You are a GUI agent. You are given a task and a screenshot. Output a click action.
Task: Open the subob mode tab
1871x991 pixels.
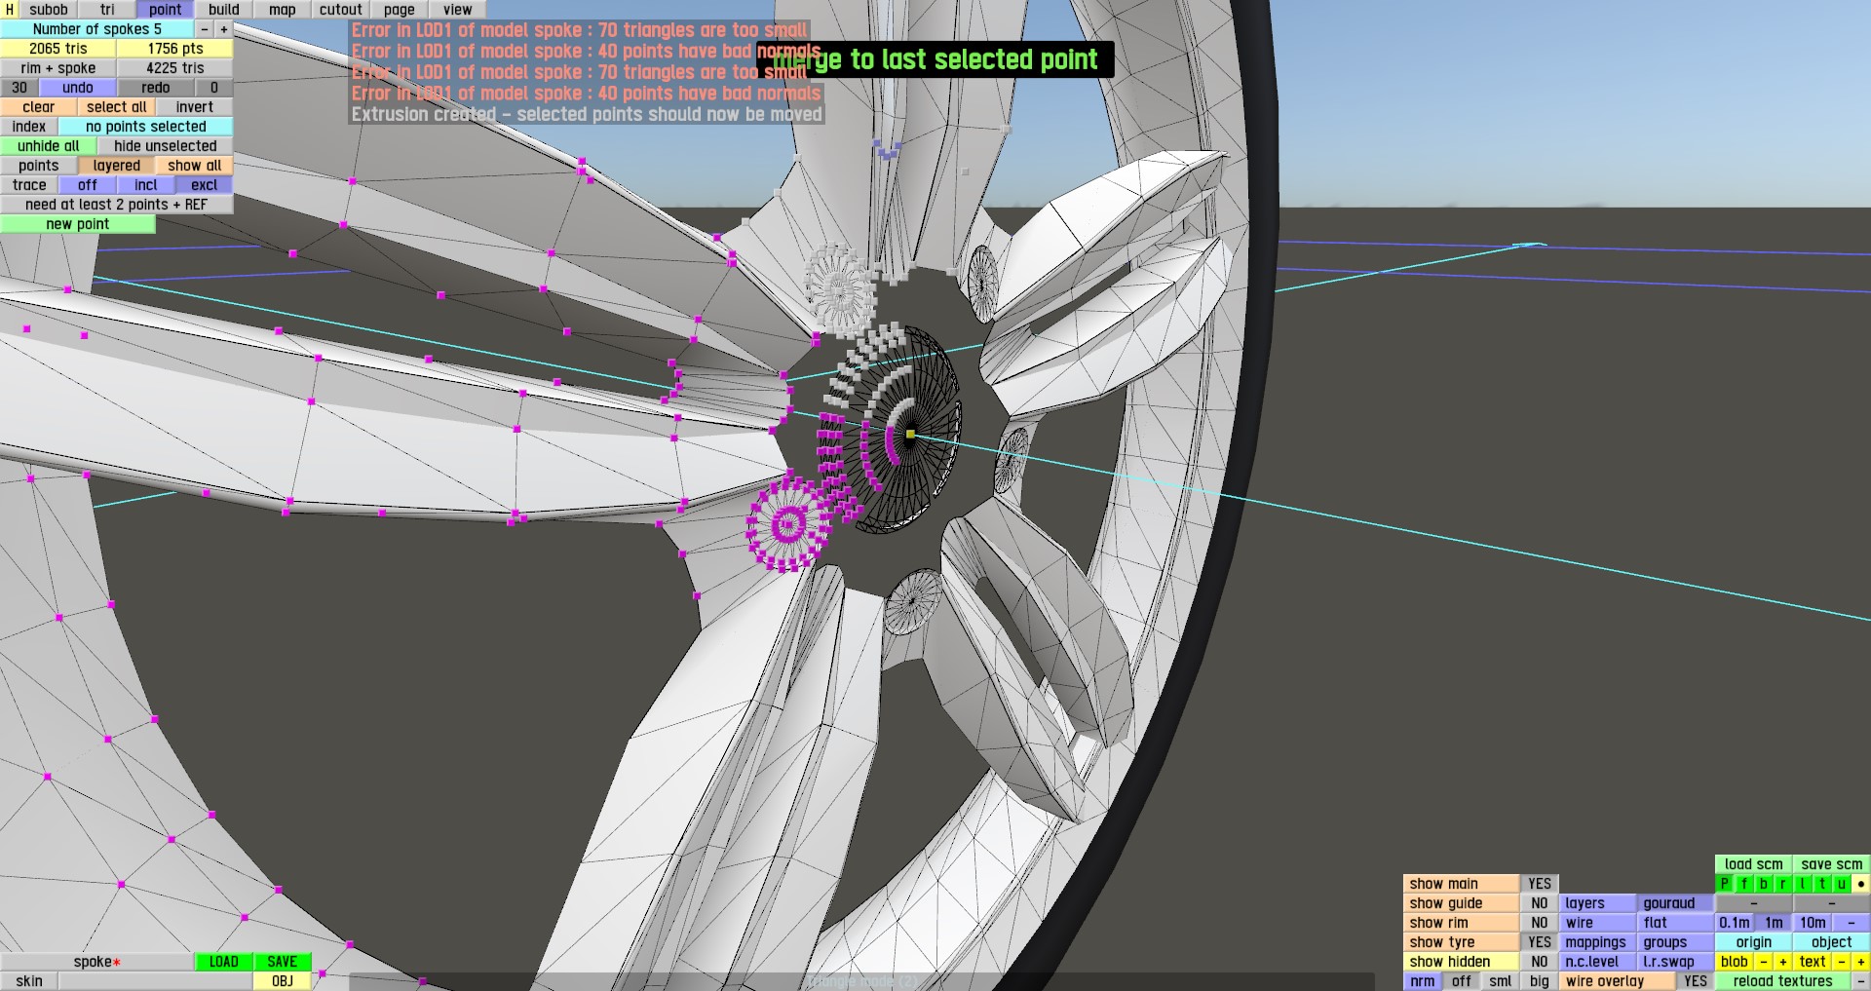[x=49, y=10]
